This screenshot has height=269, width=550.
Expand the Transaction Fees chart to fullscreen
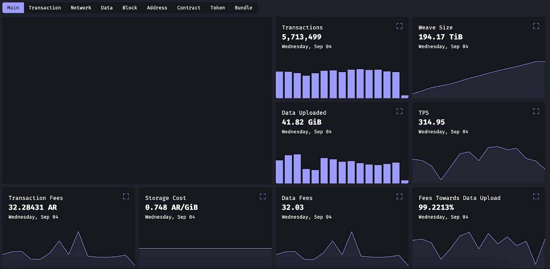point(126,196)
